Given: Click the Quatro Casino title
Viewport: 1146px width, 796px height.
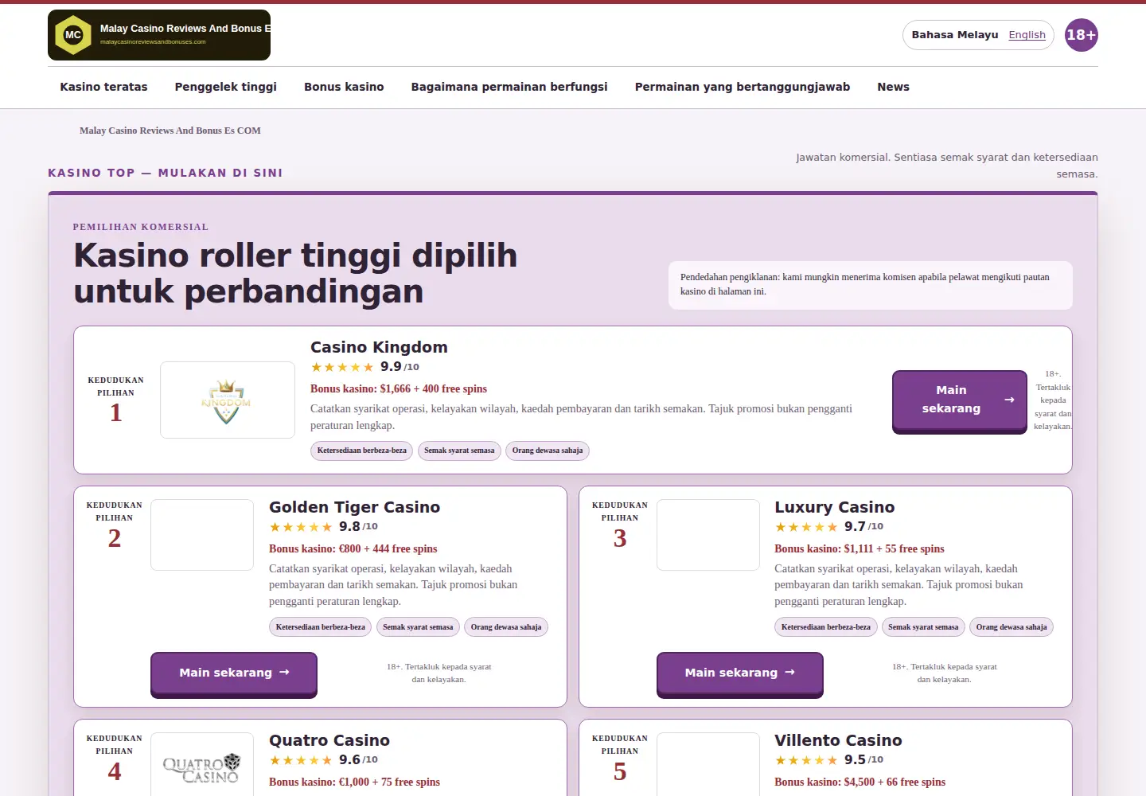Looking at the screenshot, I should coord(329,740).
